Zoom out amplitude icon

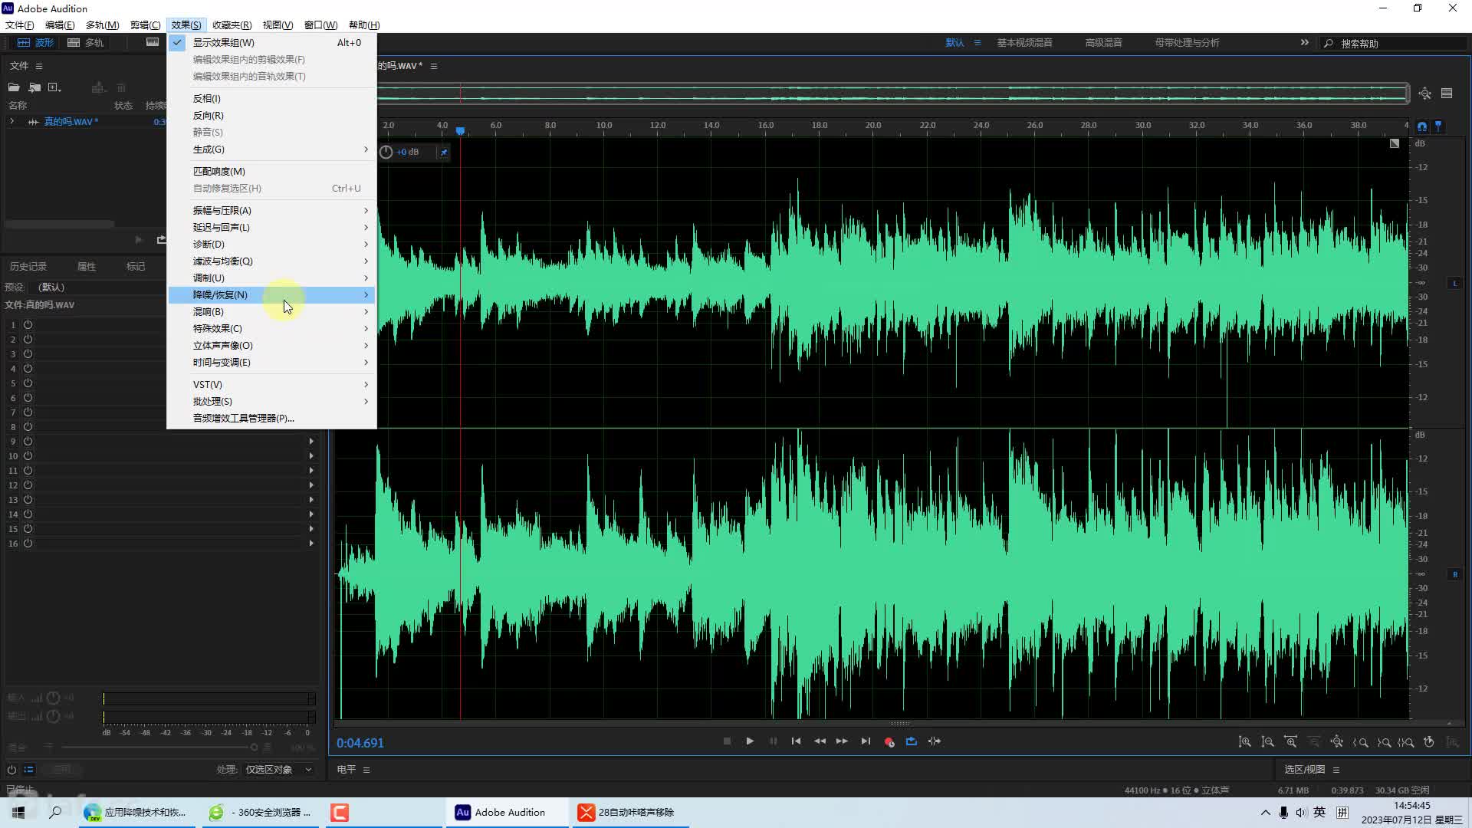pyautogui.click(x=1268, y=742)
